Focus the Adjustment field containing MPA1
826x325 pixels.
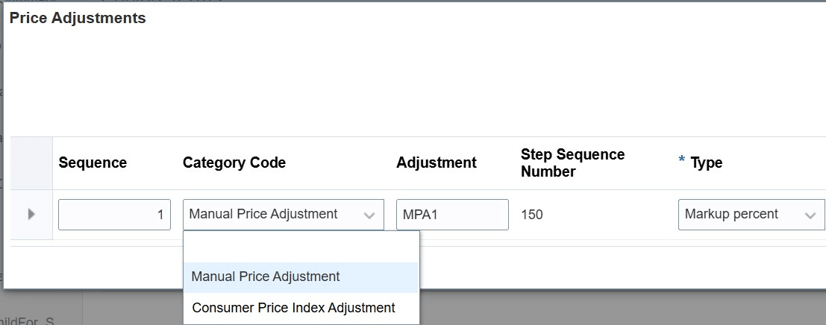(452, 215)
